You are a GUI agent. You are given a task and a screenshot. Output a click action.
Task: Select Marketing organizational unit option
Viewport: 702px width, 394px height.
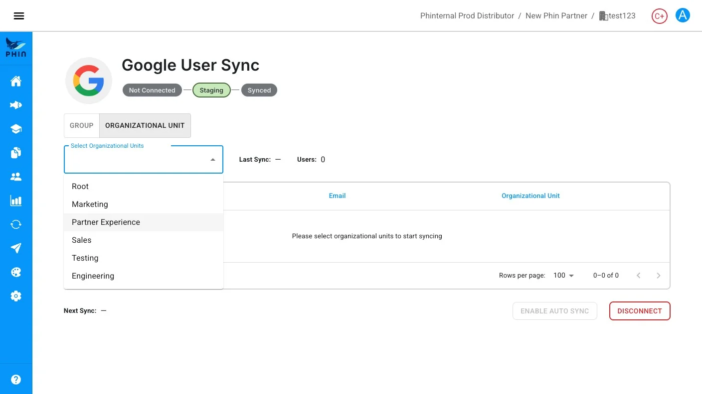click(144, 204)
